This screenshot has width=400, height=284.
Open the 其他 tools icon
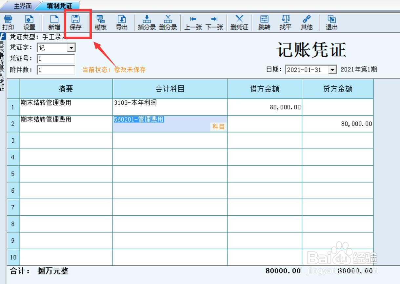307,23
